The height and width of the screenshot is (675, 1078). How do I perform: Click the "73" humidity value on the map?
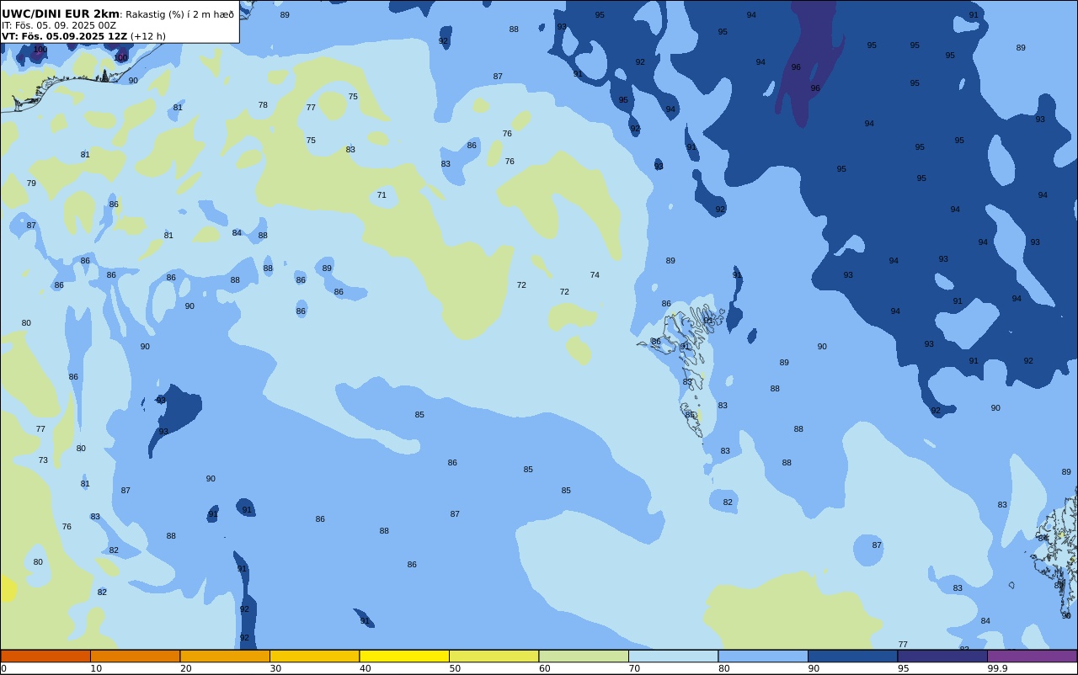point(43,460)
